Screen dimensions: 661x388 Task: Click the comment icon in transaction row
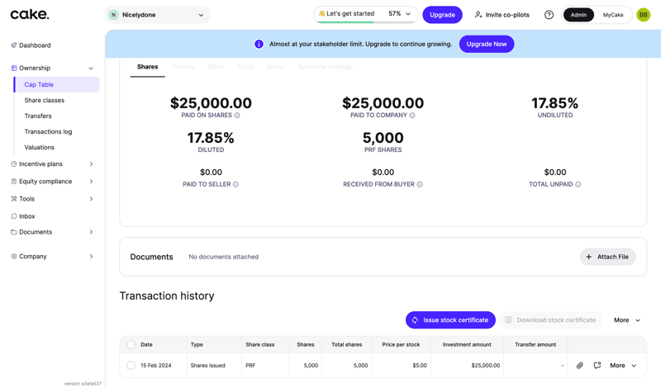[597, 365]
